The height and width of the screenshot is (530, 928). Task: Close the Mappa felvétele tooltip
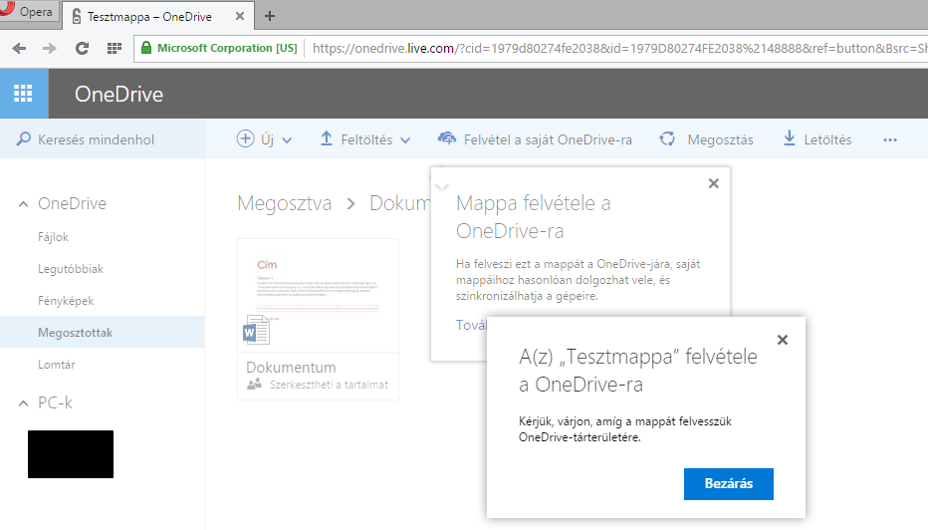[x=713, y=183]
